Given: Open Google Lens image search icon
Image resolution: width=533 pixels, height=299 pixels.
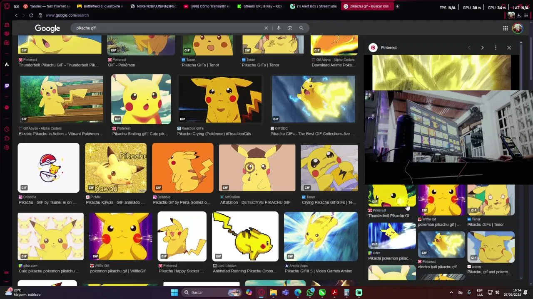Looking at the screenshot, I should click(290, 28).
